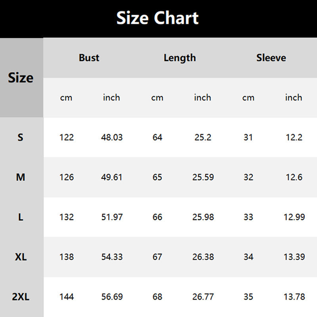Click the 13.39 inch sleeve value
Viewport: 317px width, 317px height.
point(294,257)
